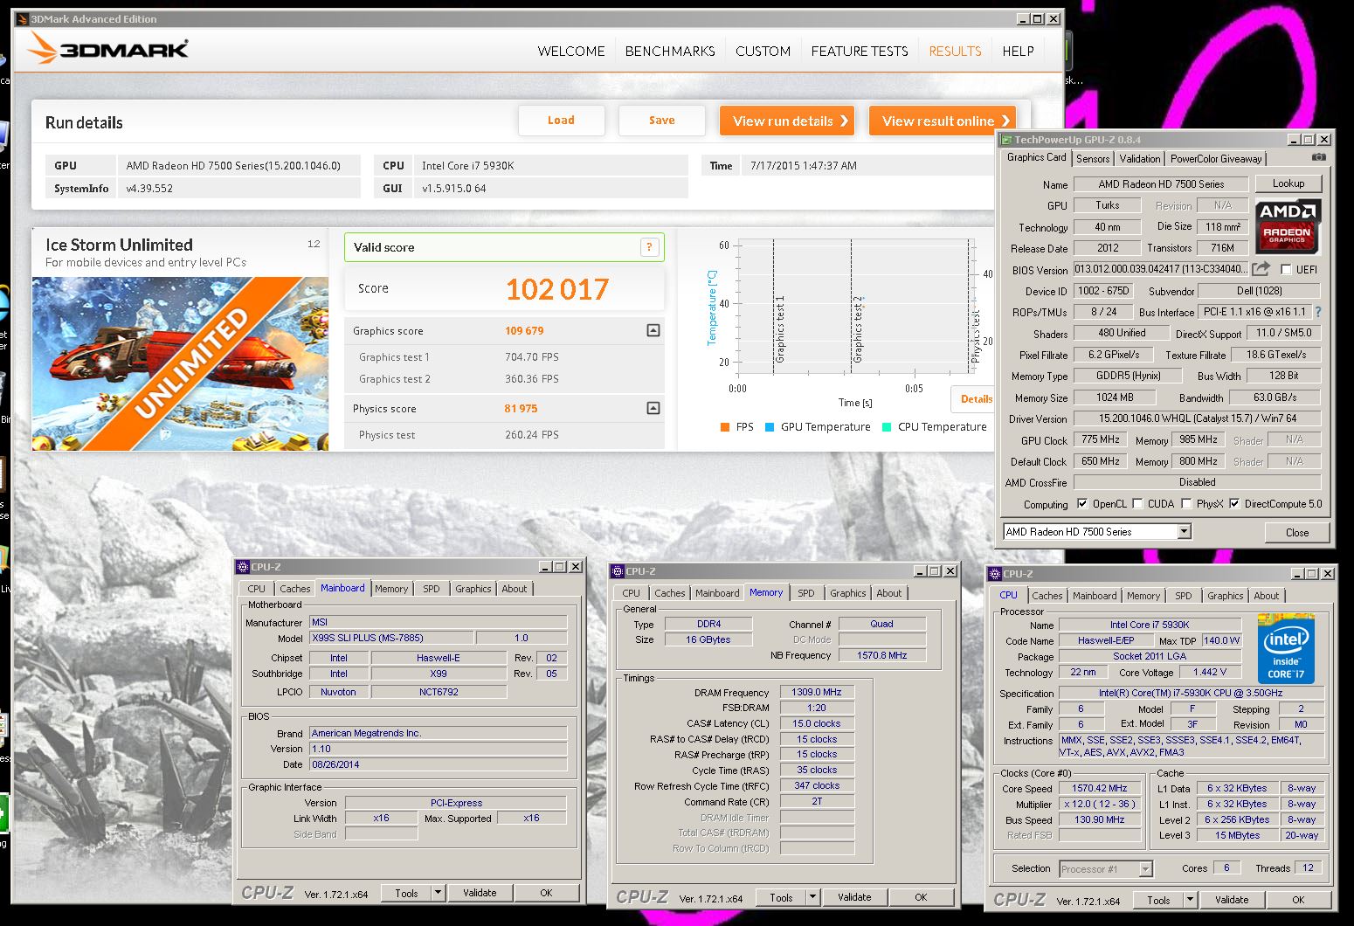Click CPU-Z Memory window title icon
The height and width of the screenshot is (926, 1354).
pyautogui.click(x=618, y=571)
